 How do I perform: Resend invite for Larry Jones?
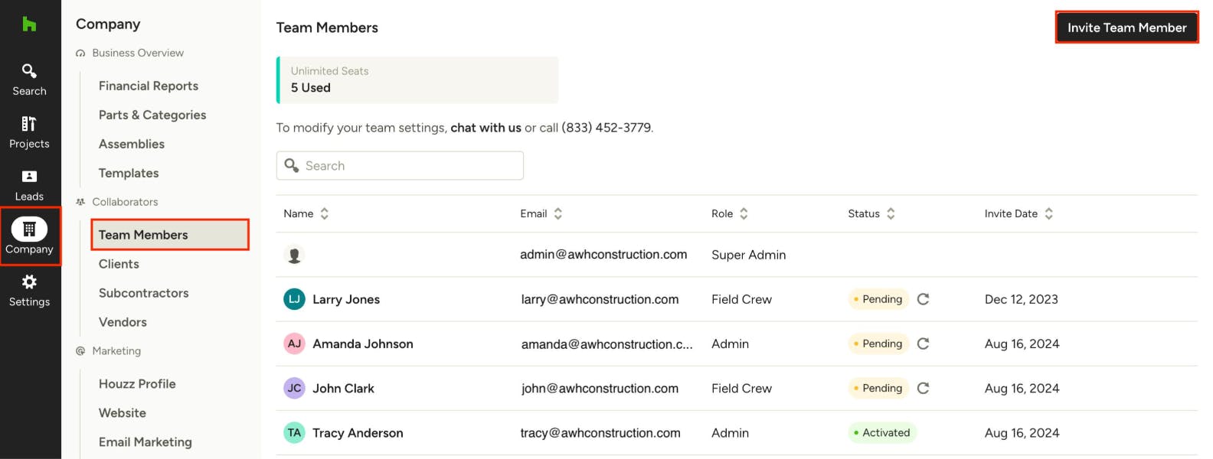(923, 299)
